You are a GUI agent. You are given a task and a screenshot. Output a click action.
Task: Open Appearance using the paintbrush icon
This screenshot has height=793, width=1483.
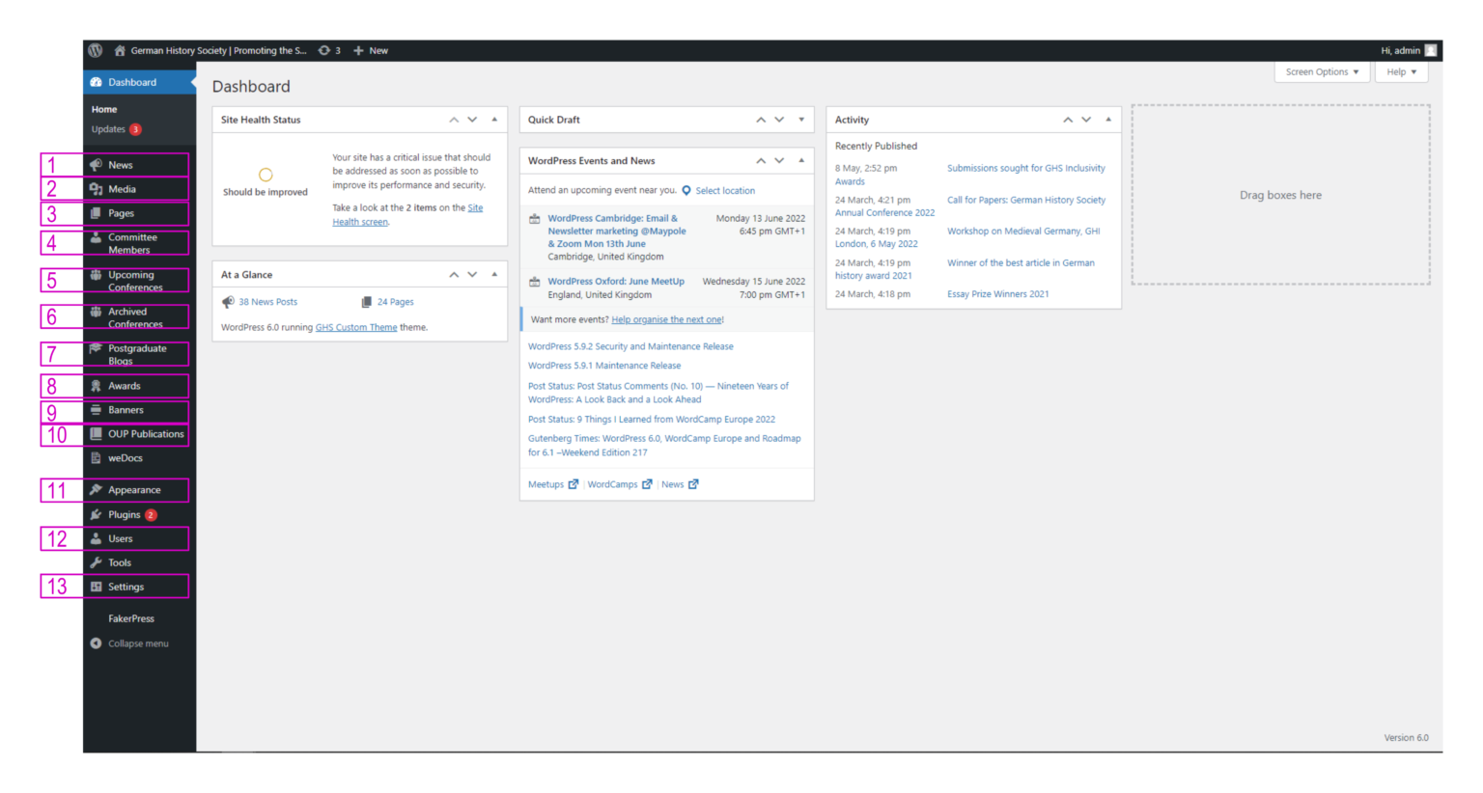[95, 490]
